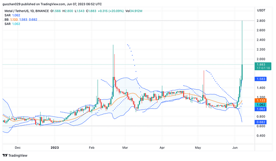This screenshot has height=161, width=276.
Task: Click the blue 0.682 price axis tag
Action: [261, 122]
